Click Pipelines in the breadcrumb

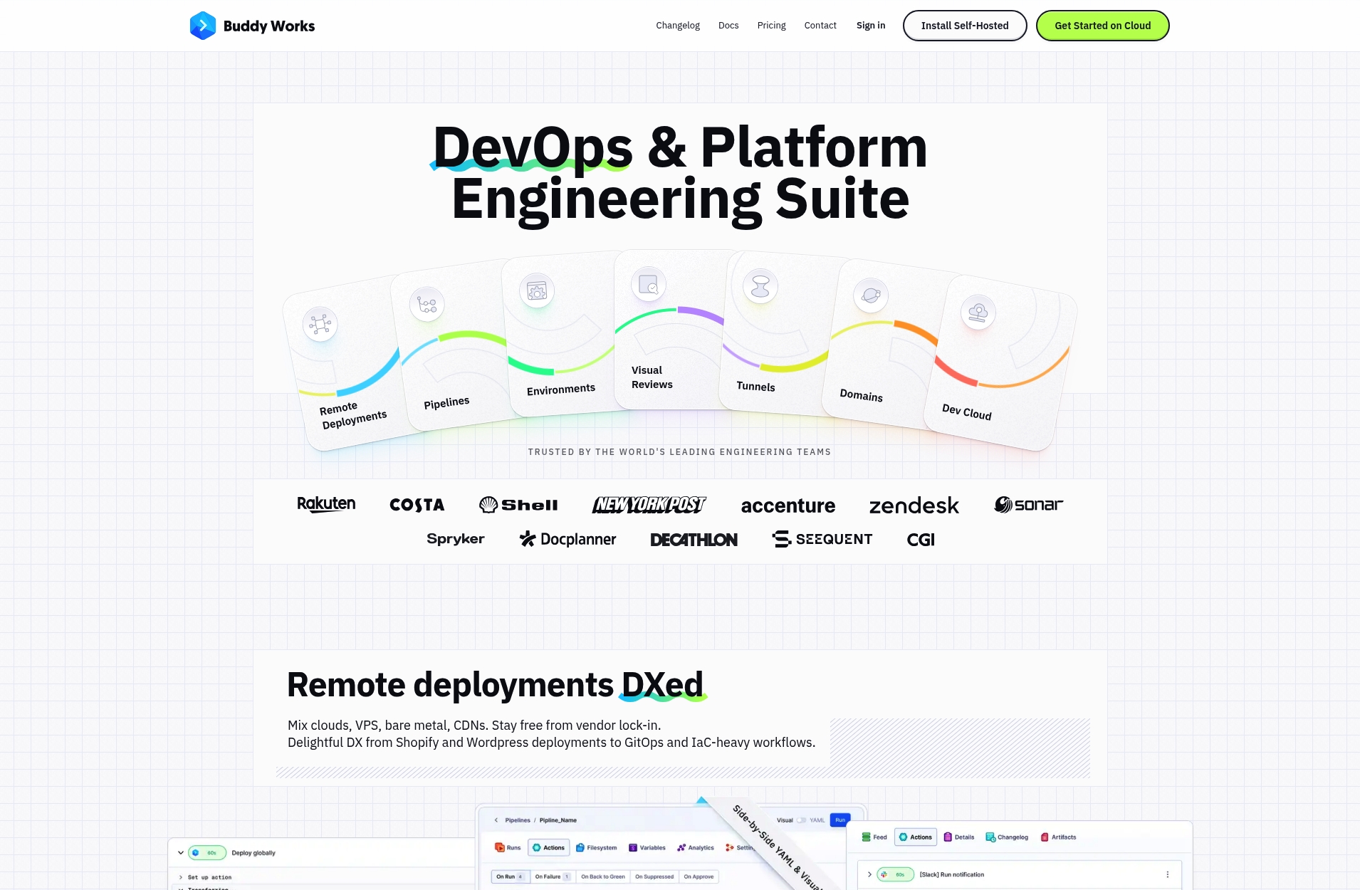[518, 820]
